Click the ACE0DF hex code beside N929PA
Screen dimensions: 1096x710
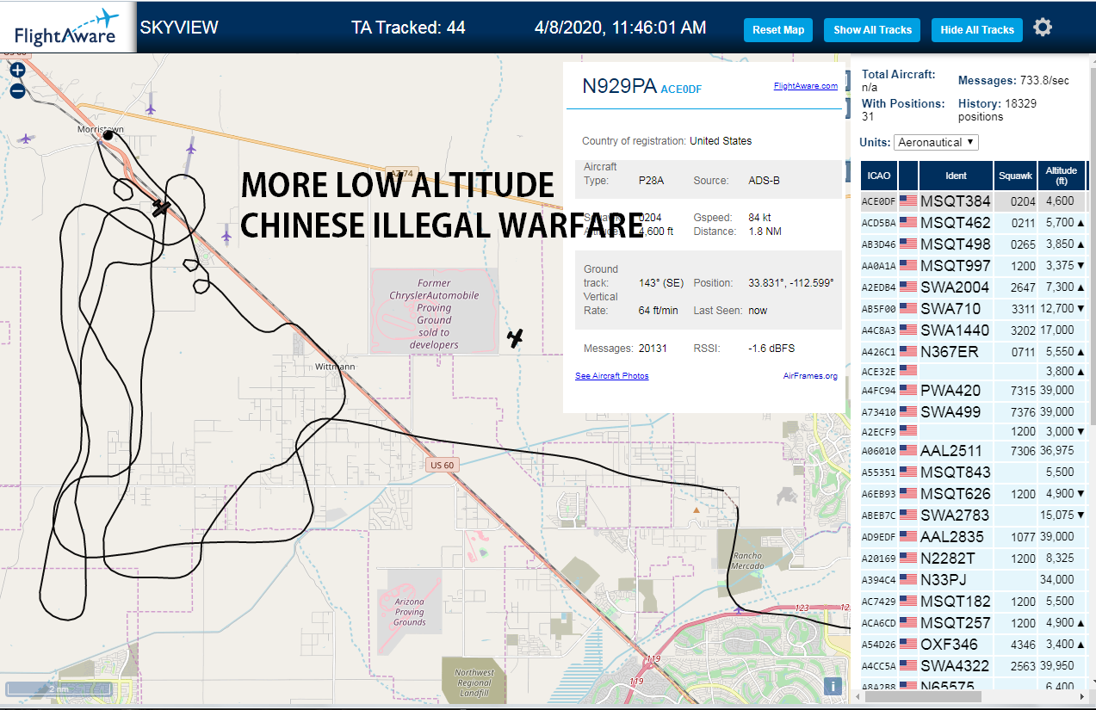pyautogui.click(x=681, y=89)
